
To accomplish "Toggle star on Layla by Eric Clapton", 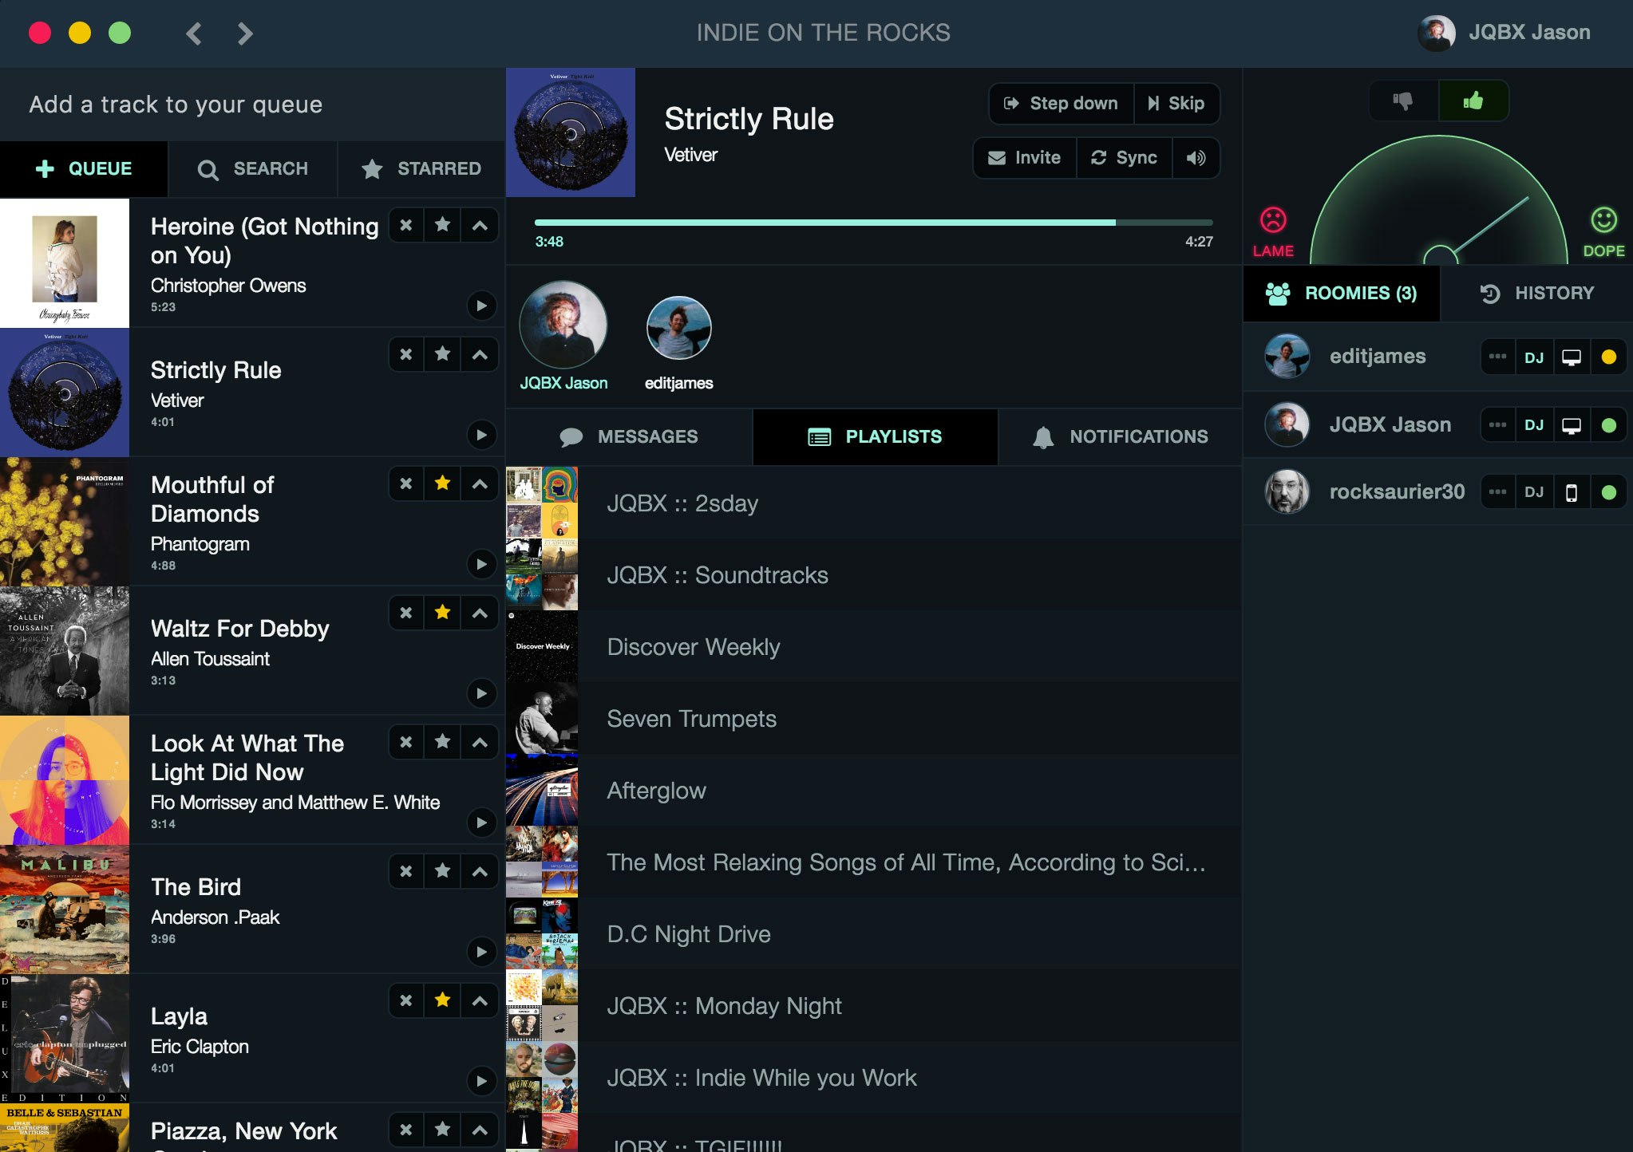I will coord(442,1000).
